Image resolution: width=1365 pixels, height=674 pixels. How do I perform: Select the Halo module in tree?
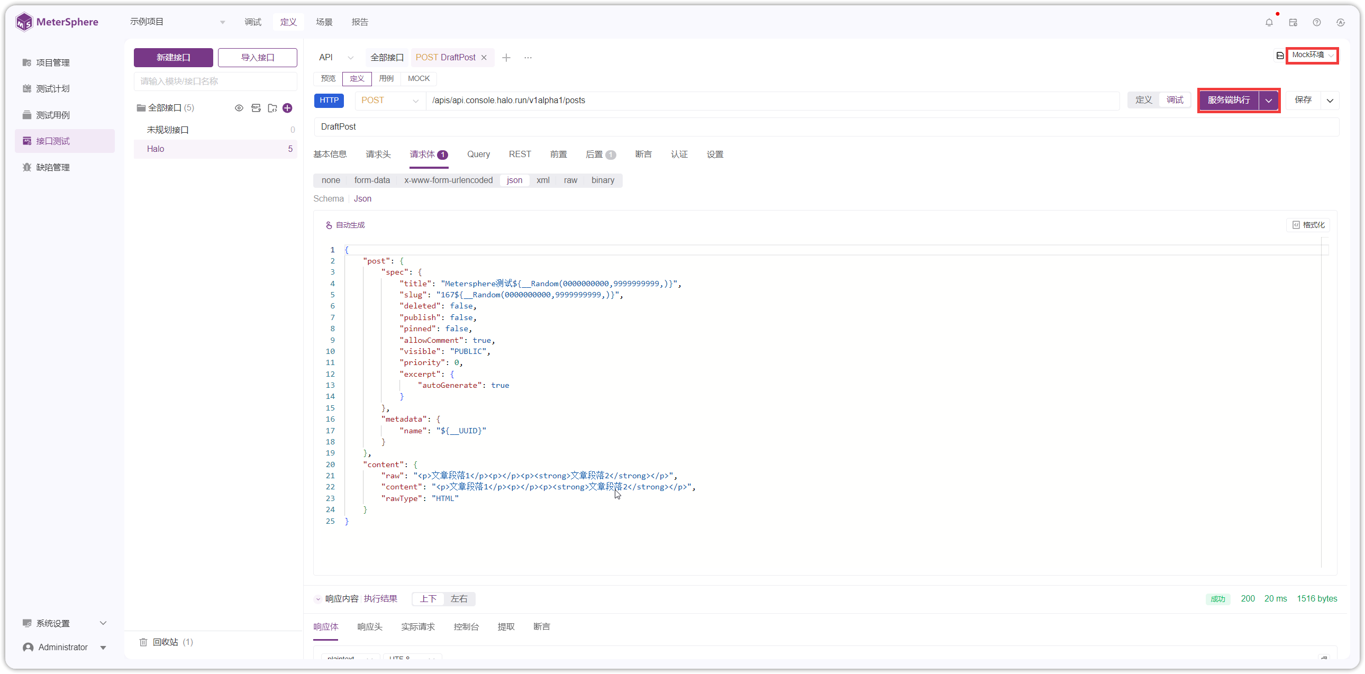click(215, 149)
